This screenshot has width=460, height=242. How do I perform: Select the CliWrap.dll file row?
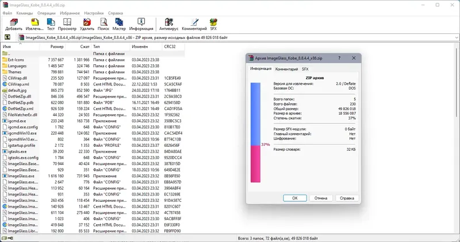[93, 78]
